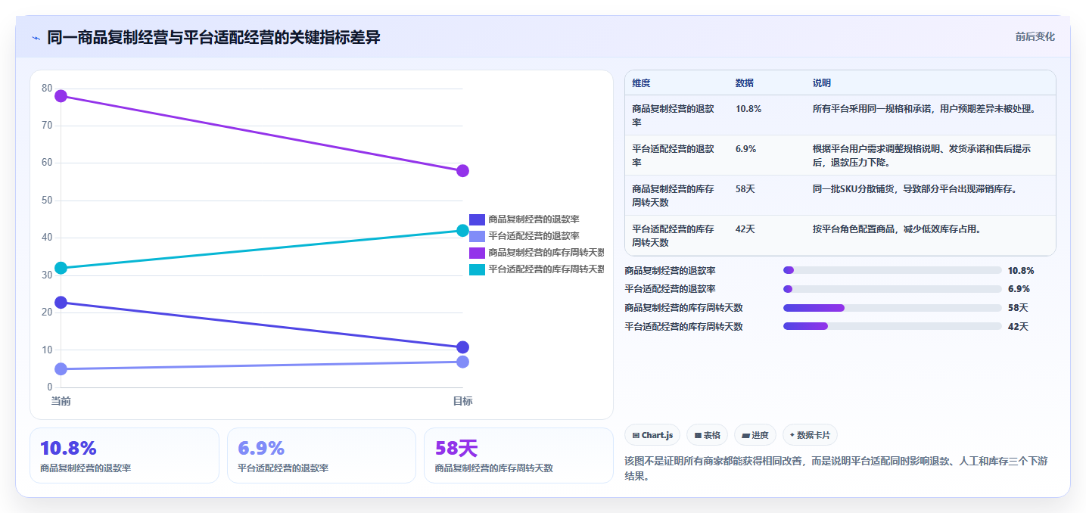Click the indigo data point at 23 on 当前
The image size is (1086, 513).
(x=61, y=302)
